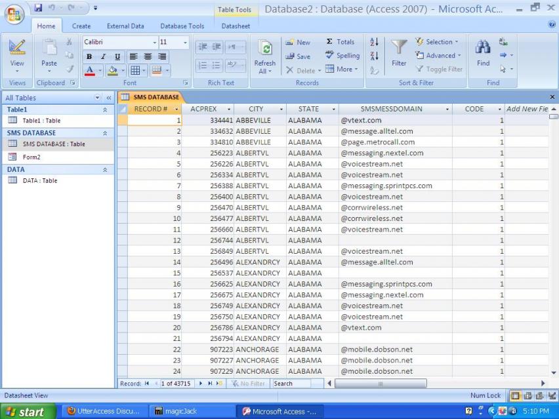Collapse SMS DATABASE group

coord(105,133)
